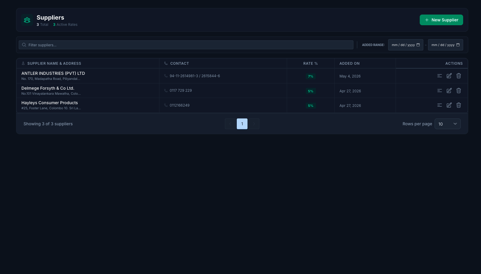Viewport: 481px width, 274px height.
Task: Delete the Hayleys Consumer Products supplier
Action: click(x=458, y=105)
